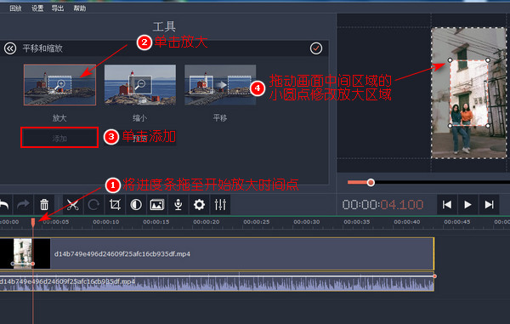Click the 平移和缩放 panel heading
The height and width of the screenshot is (324, 510).
(42, 48)
